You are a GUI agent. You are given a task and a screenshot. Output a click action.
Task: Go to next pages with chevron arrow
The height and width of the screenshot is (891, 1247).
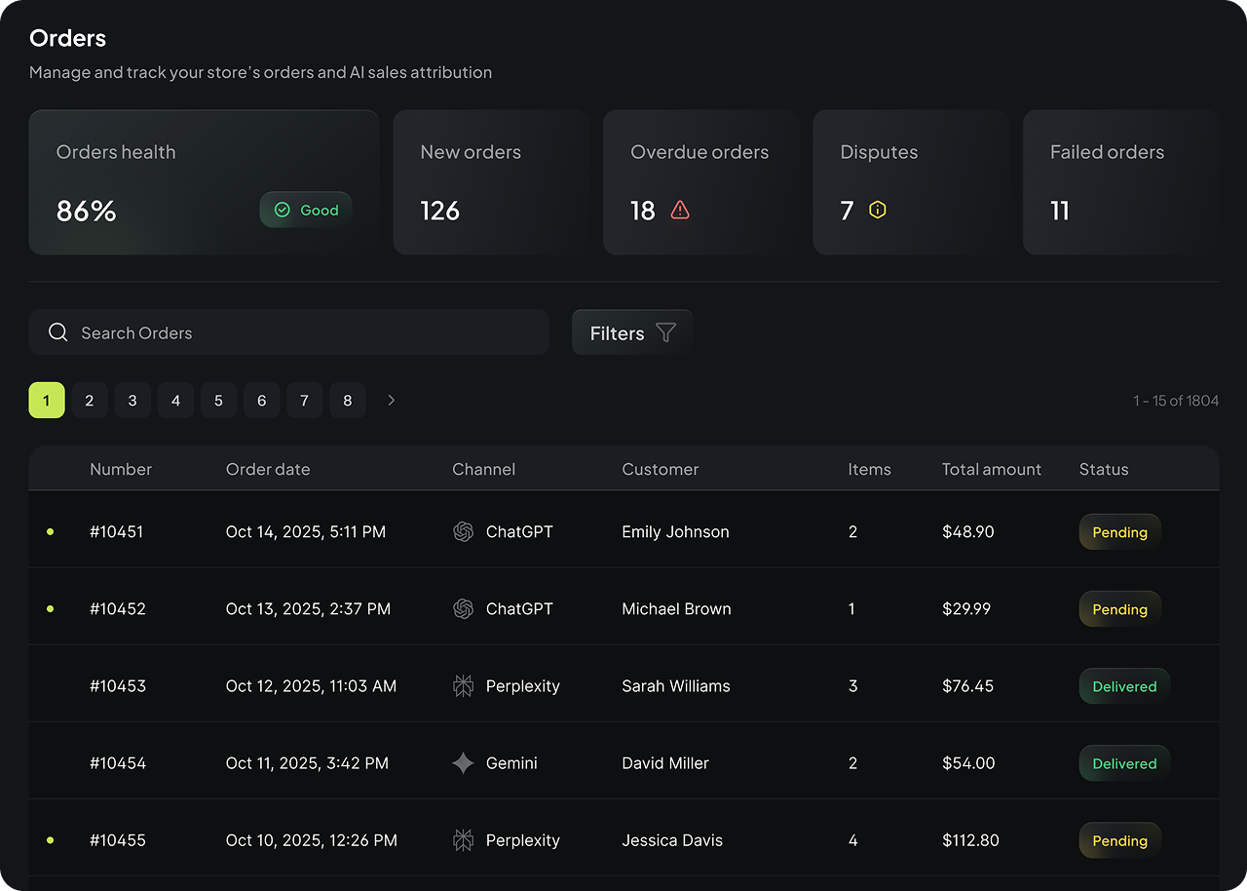point(392,401)
